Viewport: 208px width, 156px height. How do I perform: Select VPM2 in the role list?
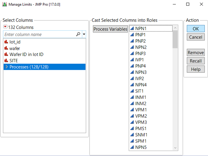[141, 116]
